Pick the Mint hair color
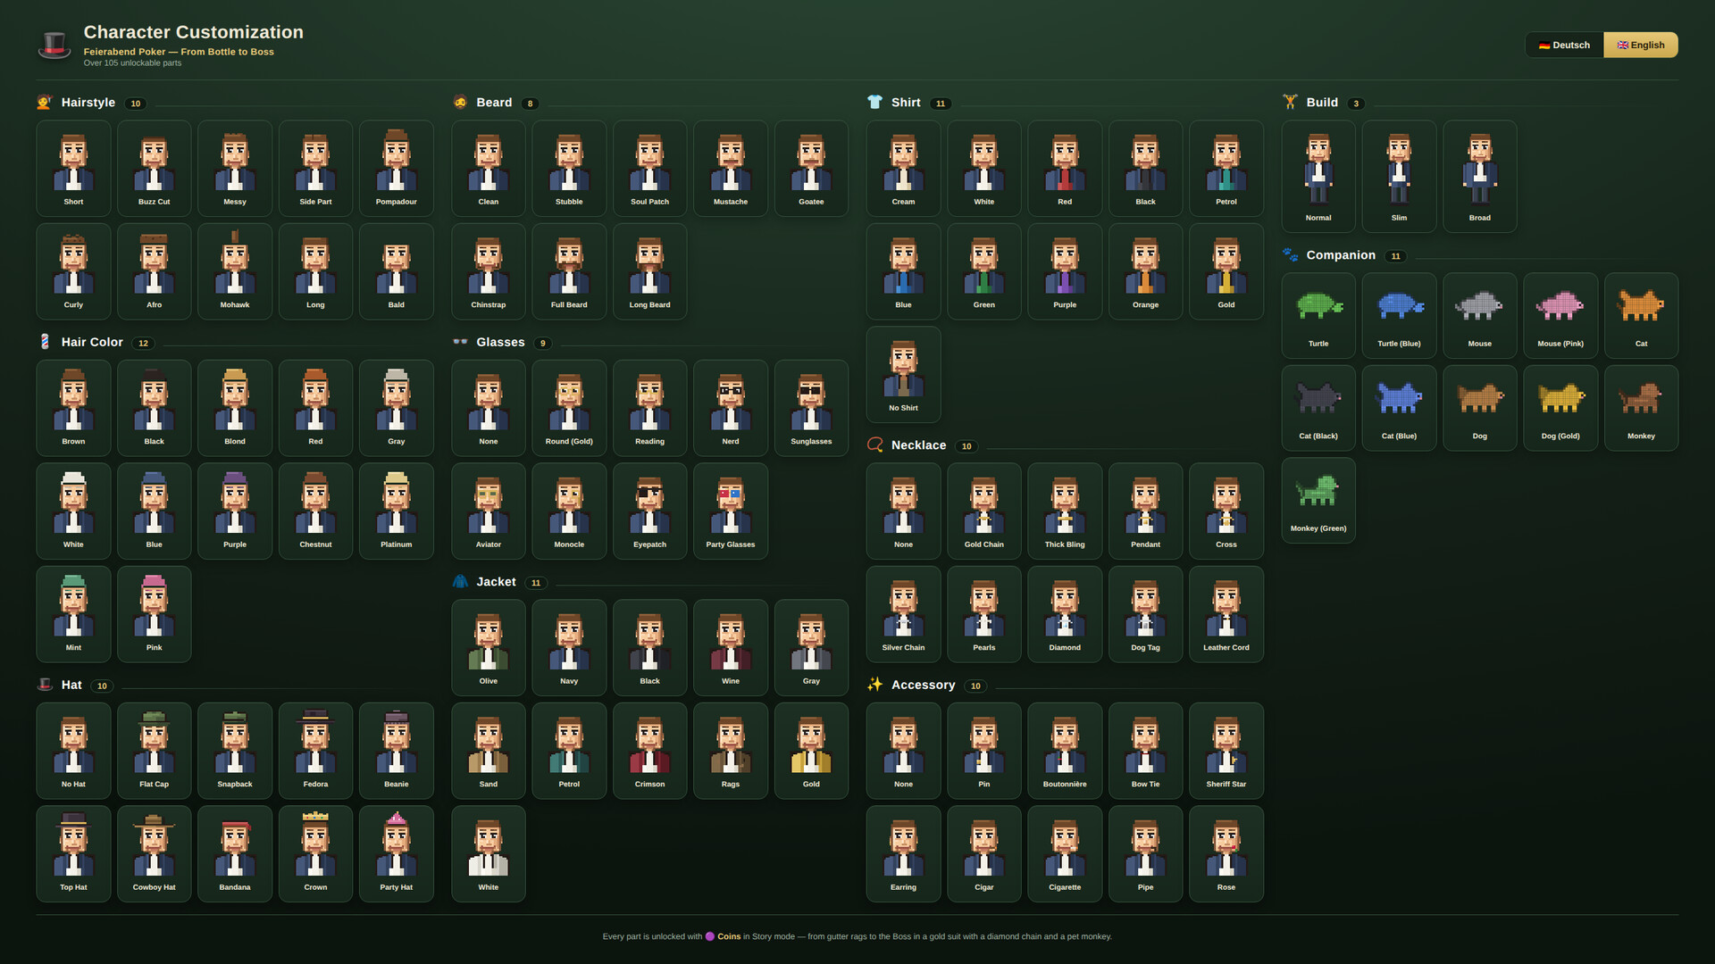The height and width of the screenshot is (964, 1715). (73, 614)
